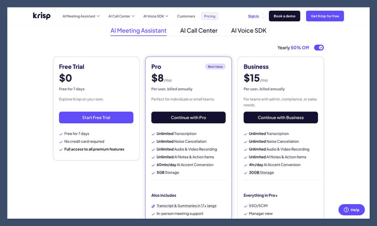377x226 pixels.
Task: Click Continue with Business
Action: click(281, 117)
